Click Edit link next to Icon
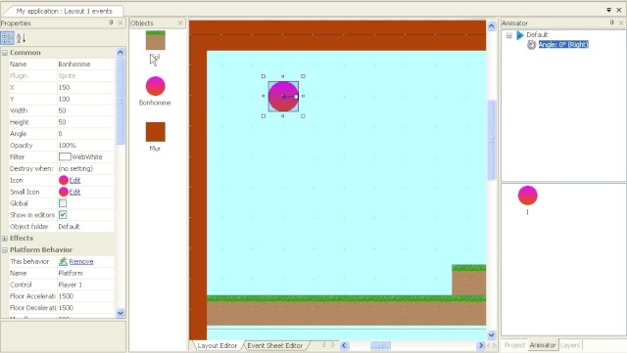The image size is (627, 353). pyautogui.click(x=74, y=180)
